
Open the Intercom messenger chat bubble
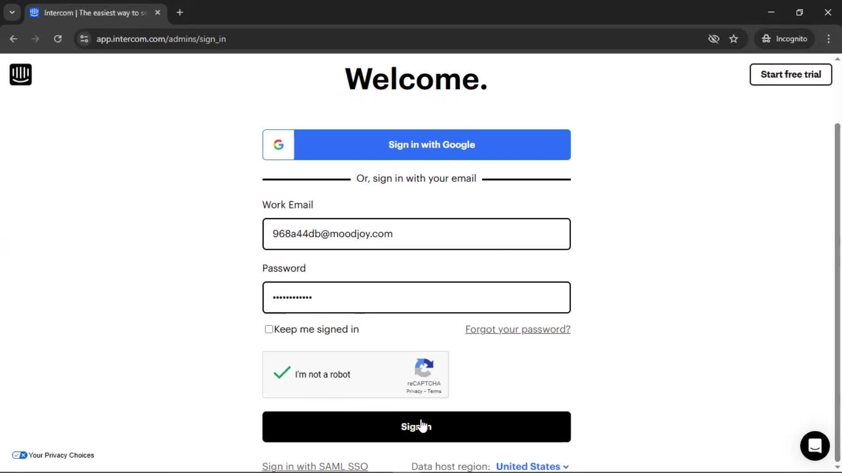click(x=815, y=446)
